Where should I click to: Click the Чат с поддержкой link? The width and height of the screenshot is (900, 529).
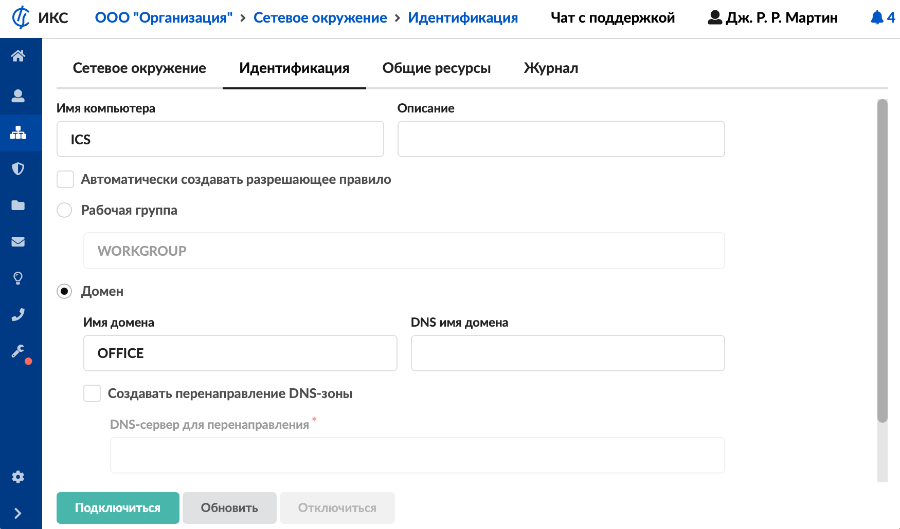pyautogui.click(x=613, y=18)
